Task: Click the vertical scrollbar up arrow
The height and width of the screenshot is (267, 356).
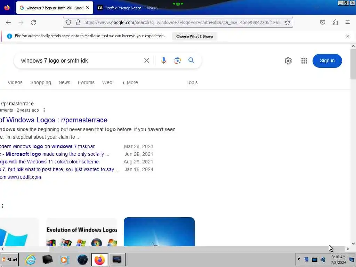Action: tap(353, 46)
